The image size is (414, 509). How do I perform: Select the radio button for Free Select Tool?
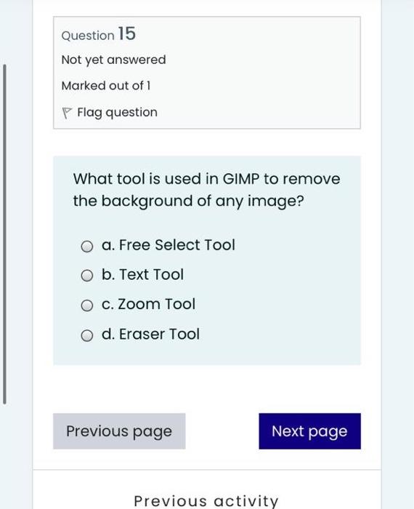pos(87,247)
